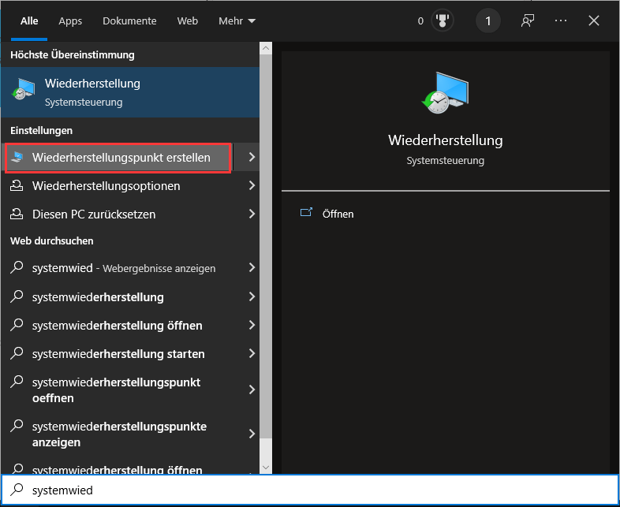
Task: Open the feedback person icon
Action: [528, 21]
